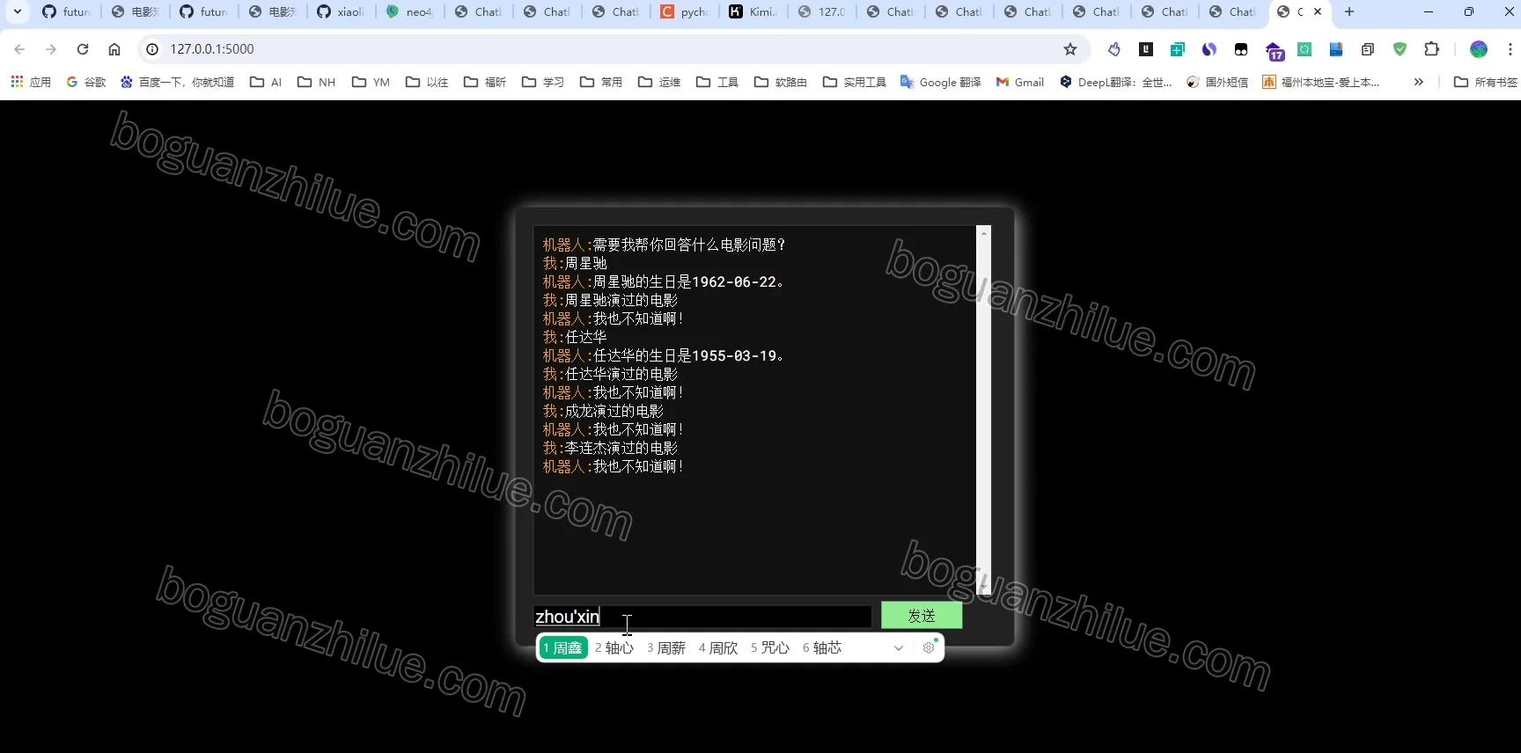The image size is (1521, 753).
Task: Click the purple cap extension with 17 badge
Action: (x=1274, y=51)
